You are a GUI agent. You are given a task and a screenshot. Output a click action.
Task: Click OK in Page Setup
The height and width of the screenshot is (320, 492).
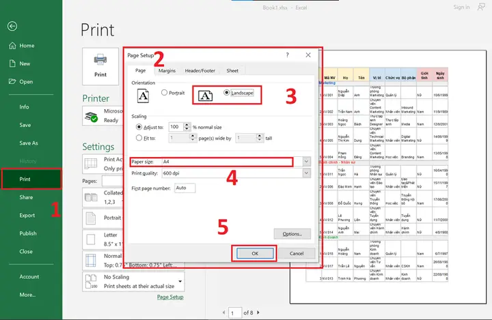coord(255,253)
